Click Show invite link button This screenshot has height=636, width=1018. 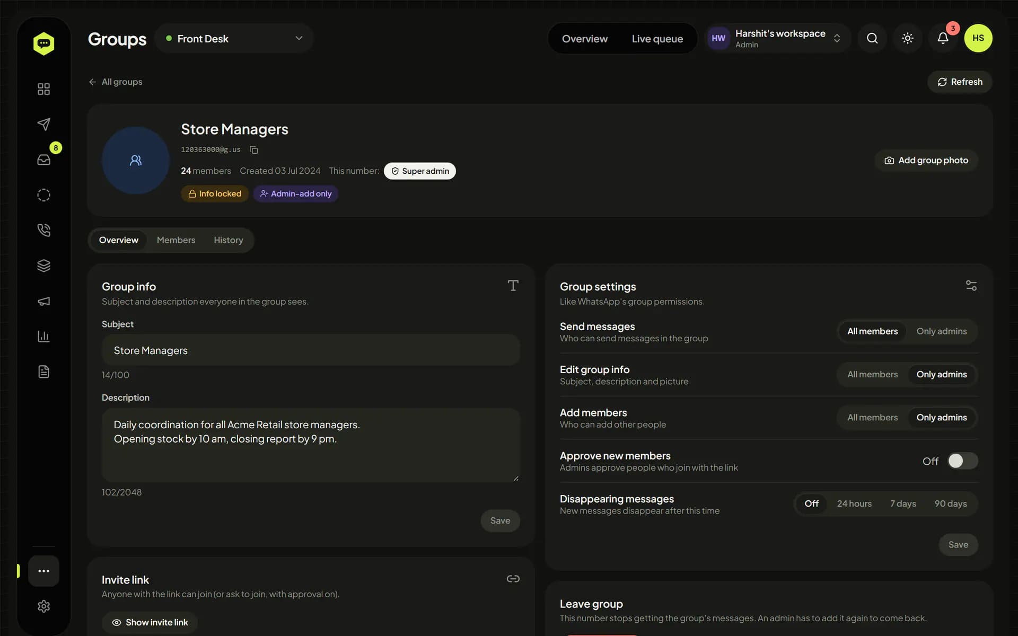150,622
